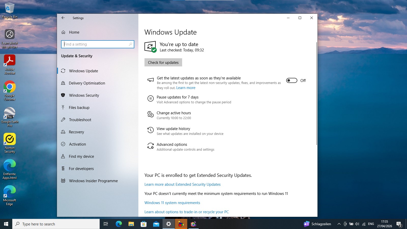
Task: Click the Advanced options gear-sync icon
Action: [151, 146]
